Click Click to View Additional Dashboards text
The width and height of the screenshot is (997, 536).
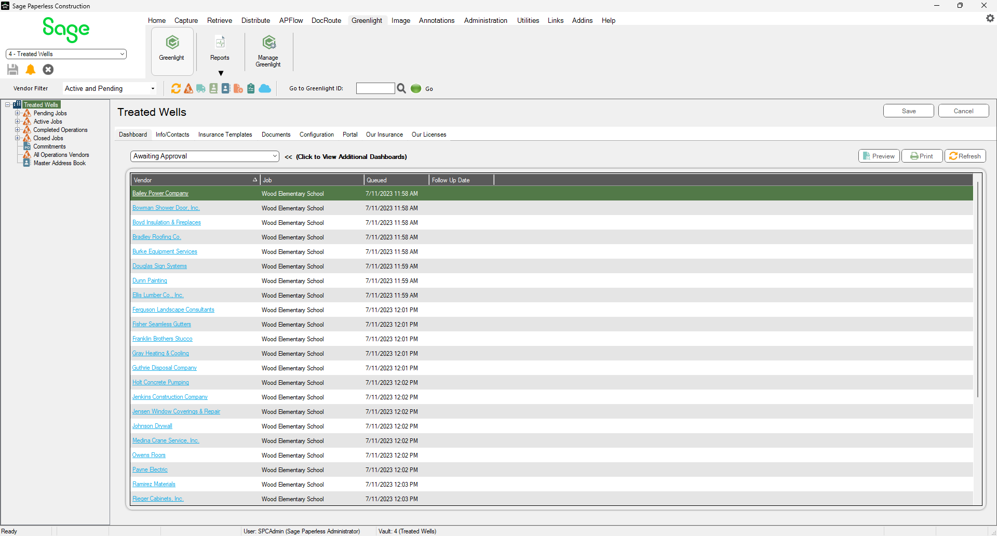[x=352, y=157]
